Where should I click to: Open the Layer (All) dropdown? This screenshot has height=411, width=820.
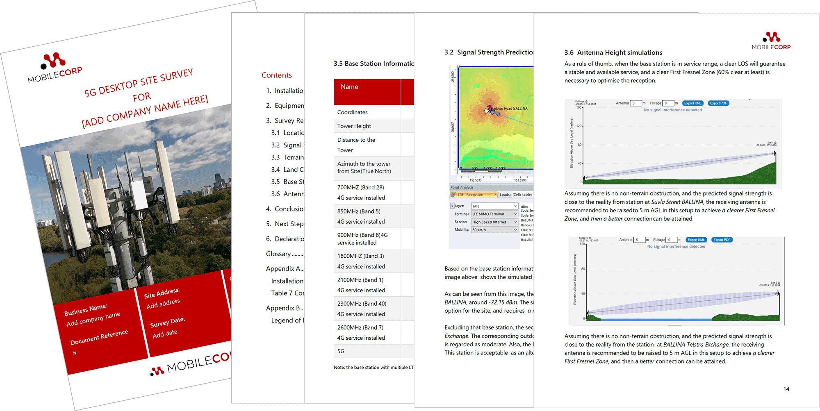pyautogui.click(x=494, y=206)
